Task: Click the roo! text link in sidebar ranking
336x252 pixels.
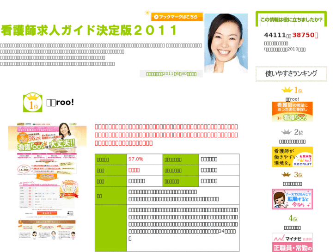Action: point(292,99)
